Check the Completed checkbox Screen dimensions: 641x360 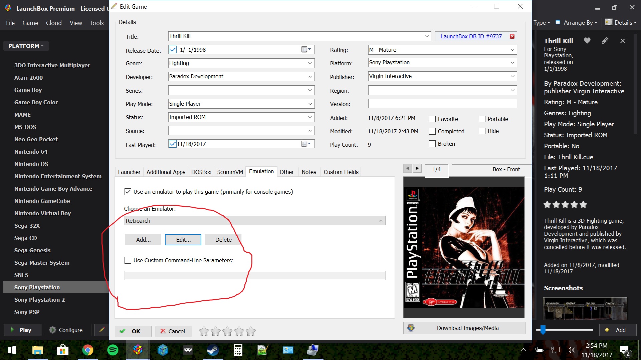pos(432,131)
